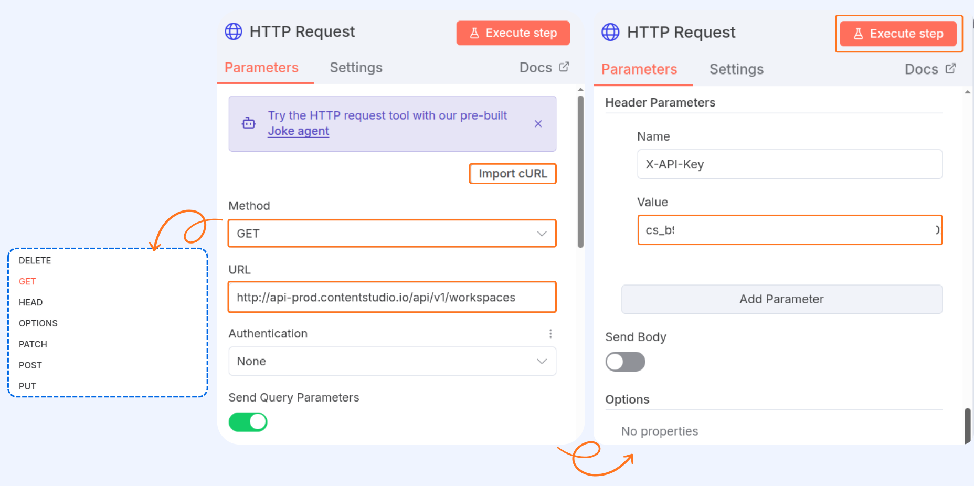
Task: Dismiss the Joke agent tip banner
Action: click(538, 124)
